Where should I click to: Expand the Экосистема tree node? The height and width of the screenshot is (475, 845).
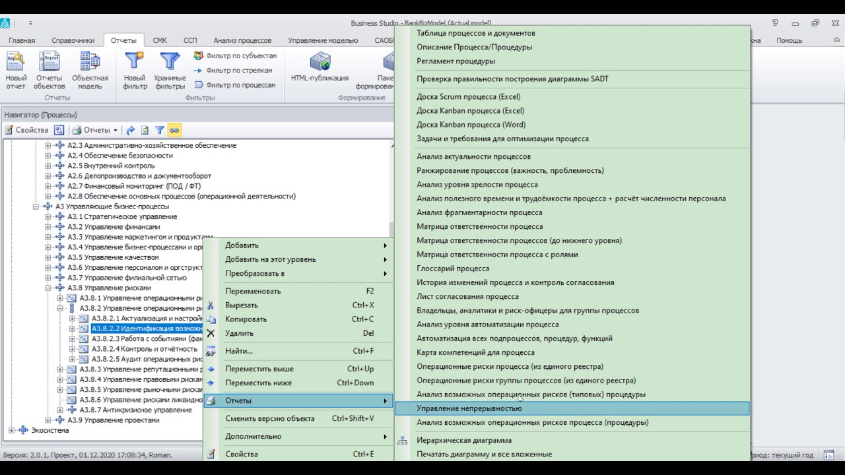point(11,430)
